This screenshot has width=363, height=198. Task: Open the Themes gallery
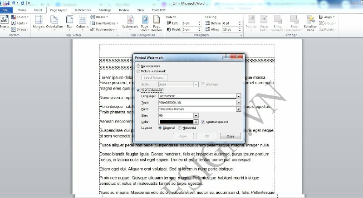pyautogui.click(x=4, y=23)
